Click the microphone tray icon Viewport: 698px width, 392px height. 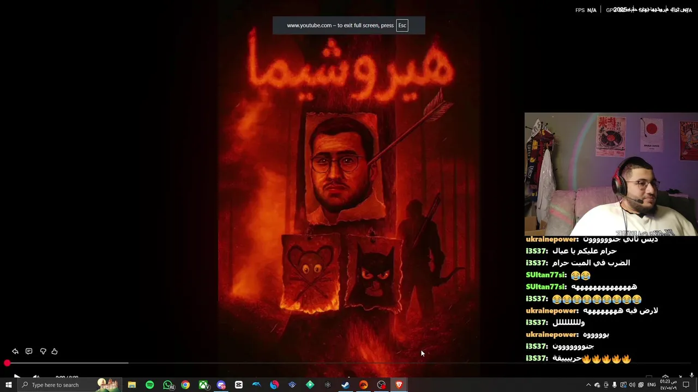pyautogui.click(x=615, y=385)
